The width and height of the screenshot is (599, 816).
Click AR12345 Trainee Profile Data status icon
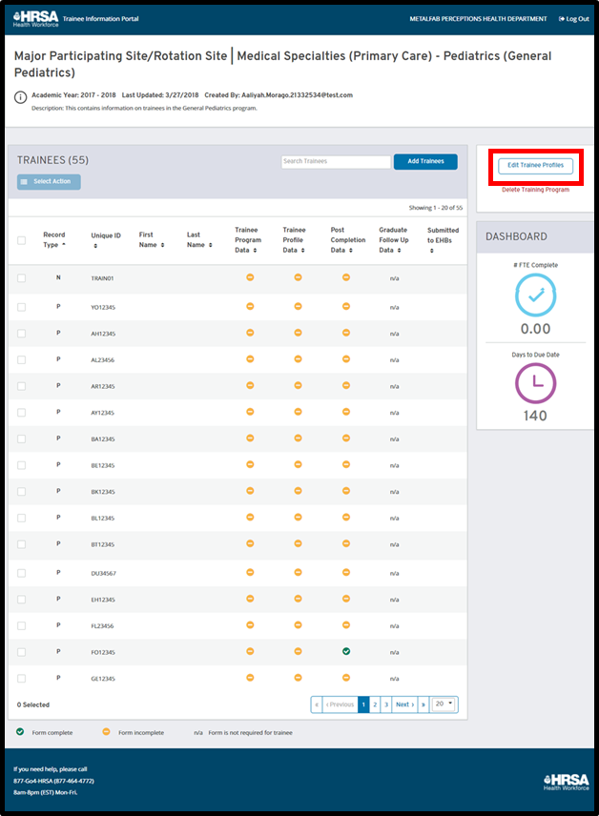[298, 386]
